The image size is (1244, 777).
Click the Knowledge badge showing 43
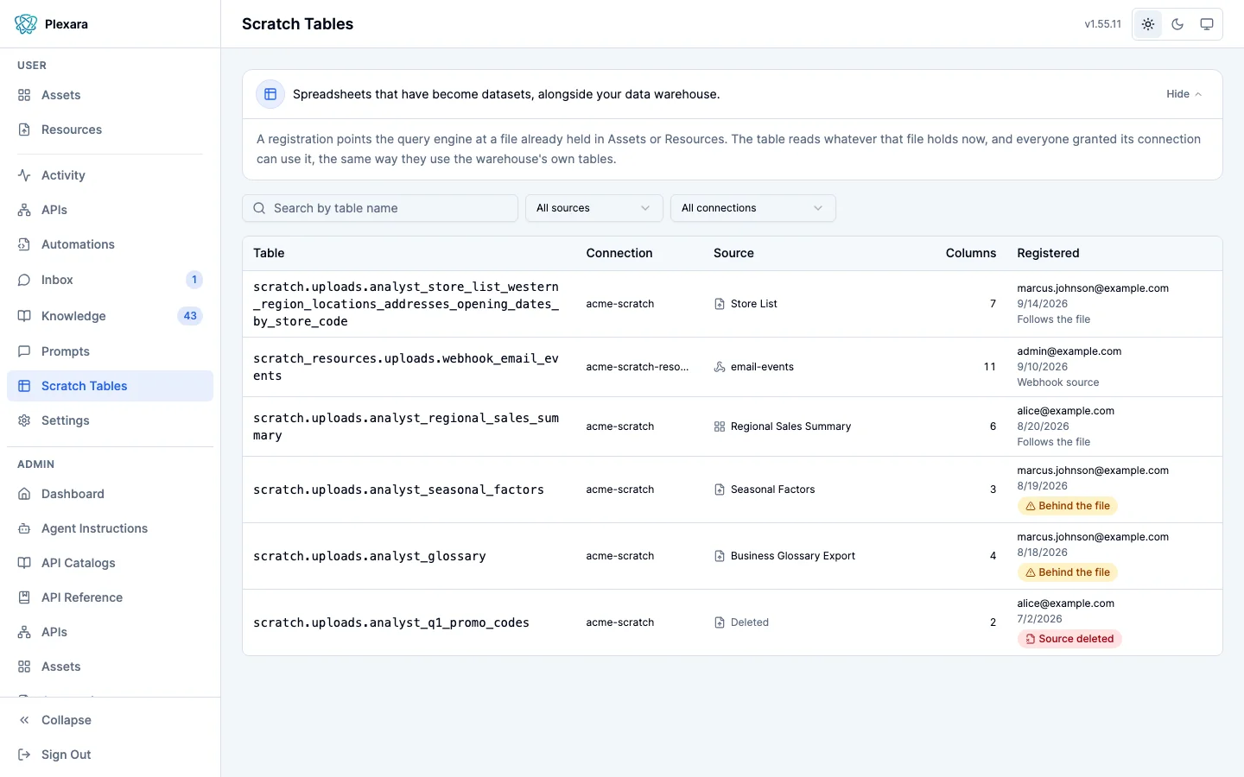(190, 316)
